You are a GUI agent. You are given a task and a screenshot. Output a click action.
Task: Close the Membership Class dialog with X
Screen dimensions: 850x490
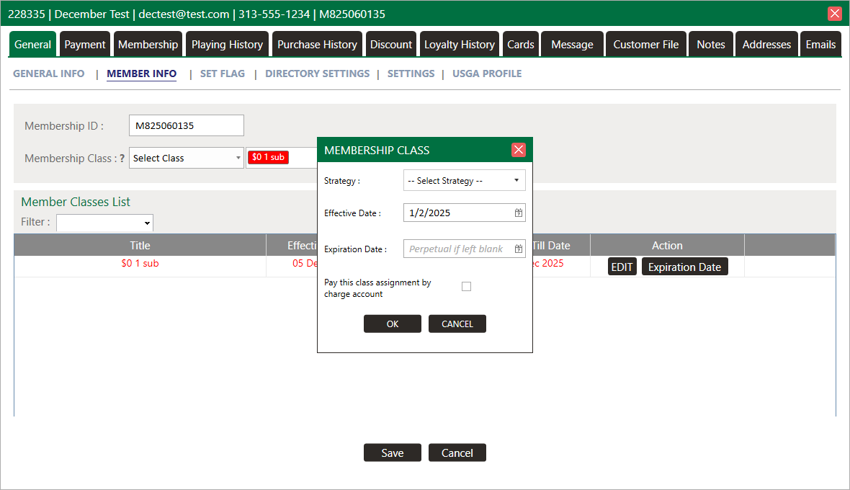518,150
